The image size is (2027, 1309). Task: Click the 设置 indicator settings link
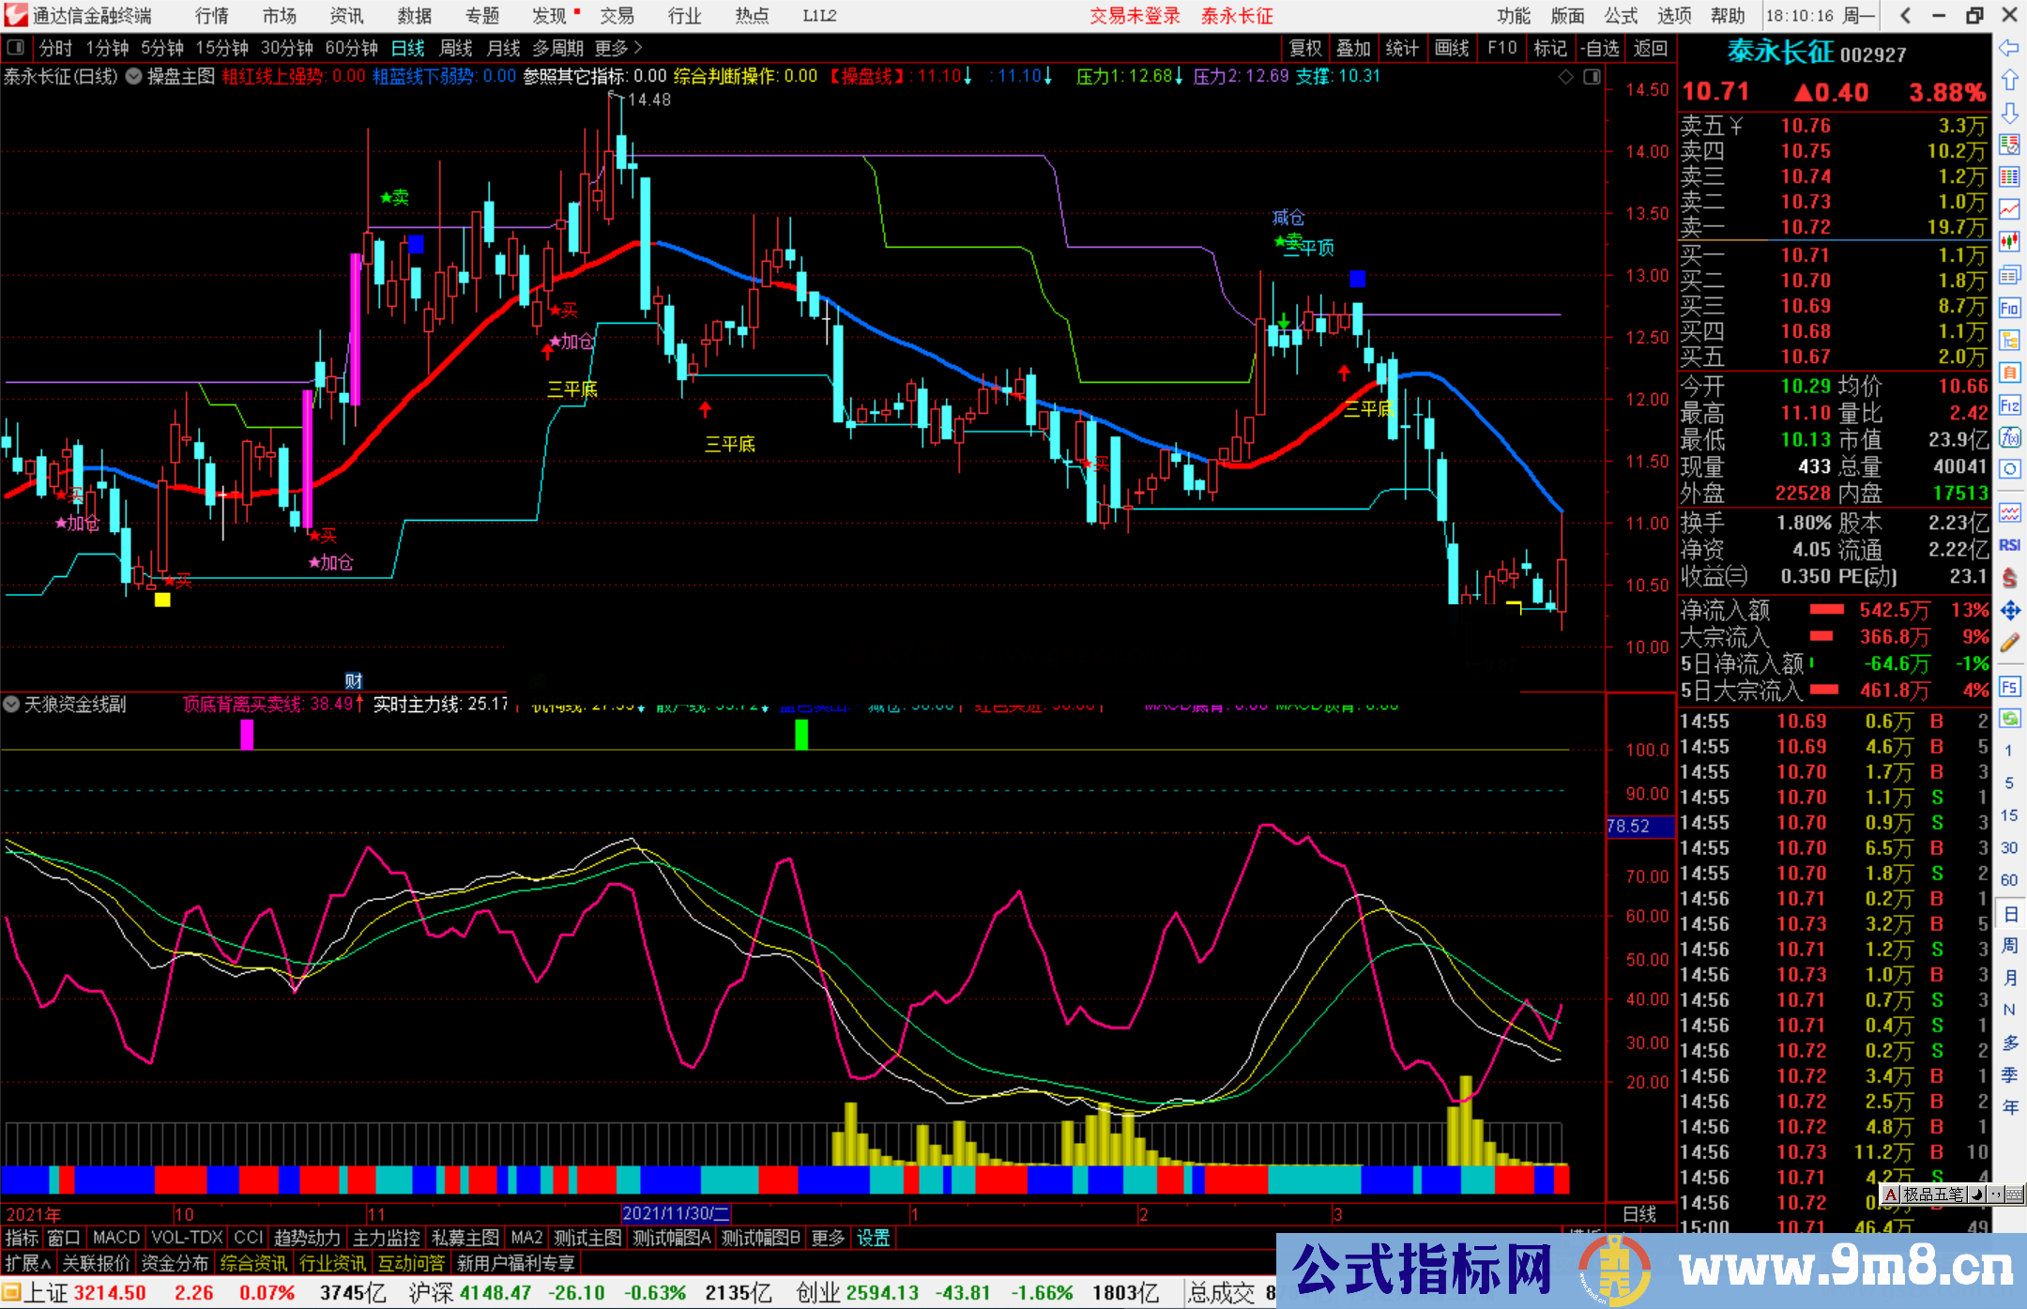[x=873, y=1238]
